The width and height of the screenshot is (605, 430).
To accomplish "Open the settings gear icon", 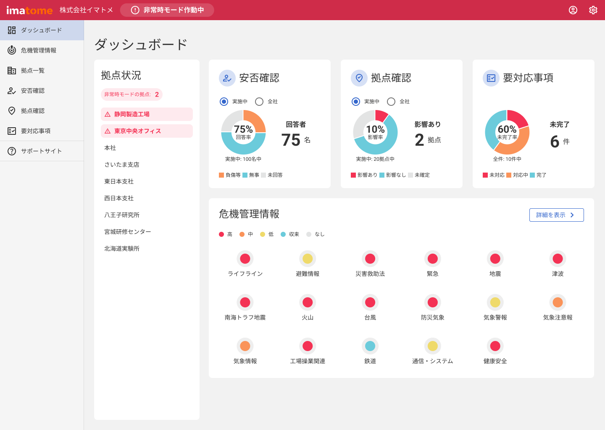I will [593, 10].
